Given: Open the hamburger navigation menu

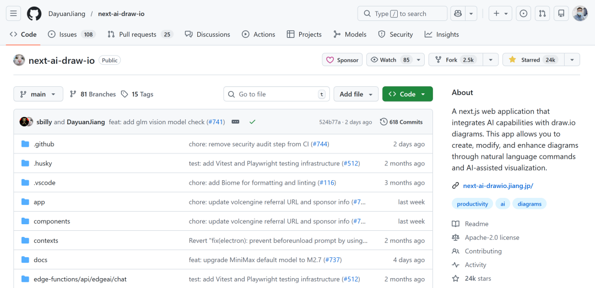Looking at the screenshot, I should pyautogui.click(x=14, y=14).
